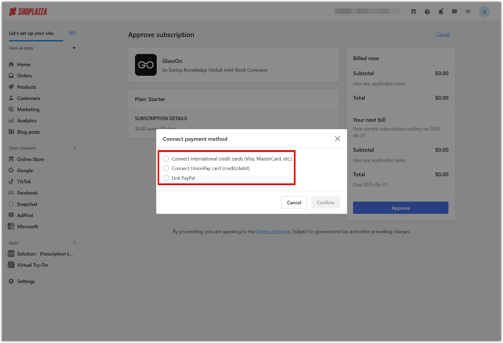This screenshot has height=343, width=503.
Task: Expand View all steps dropdown arrow
Action: [x=74, y=48]
